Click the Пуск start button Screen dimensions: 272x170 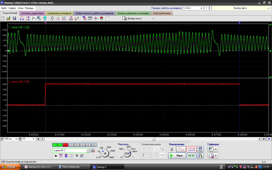pos(177,156)
